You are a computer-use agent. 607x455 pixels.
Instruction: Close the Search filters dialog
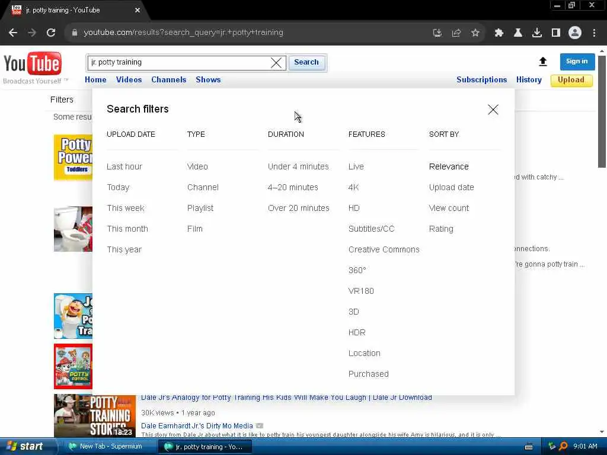pos(493,110)
